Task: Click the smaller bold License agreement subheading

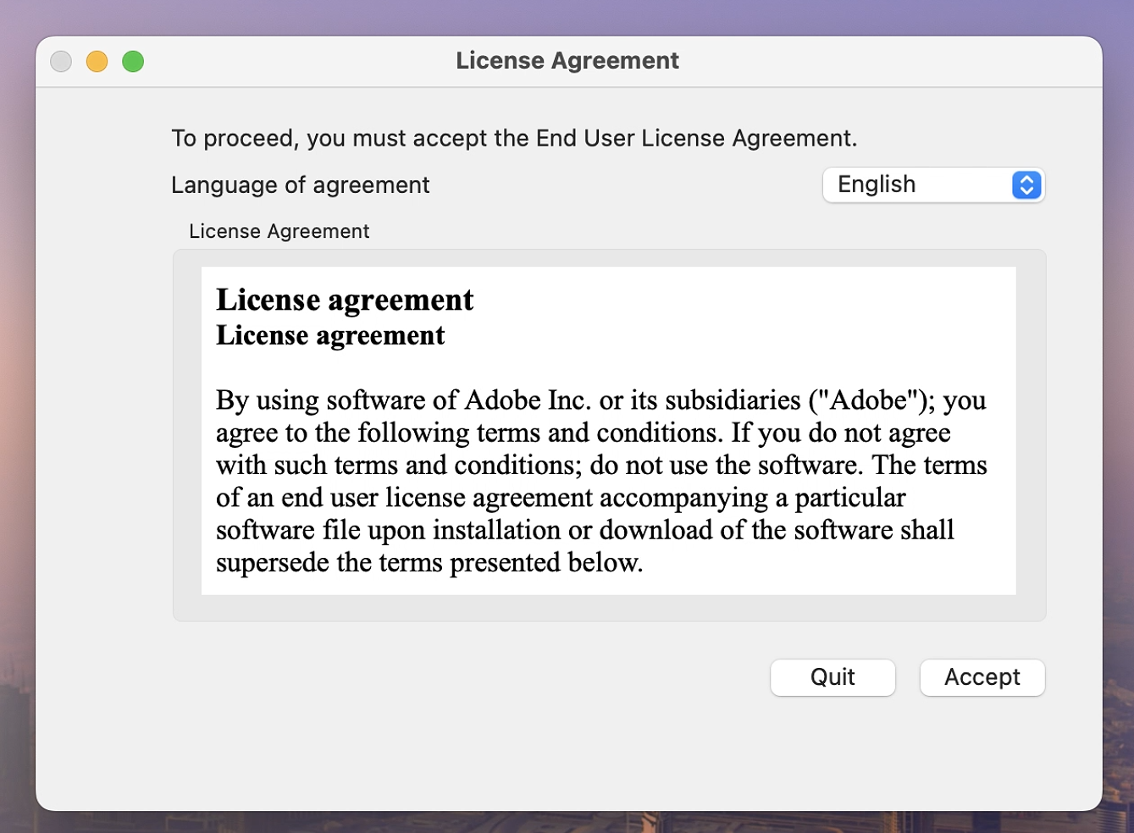Action: tap(330, 336)
